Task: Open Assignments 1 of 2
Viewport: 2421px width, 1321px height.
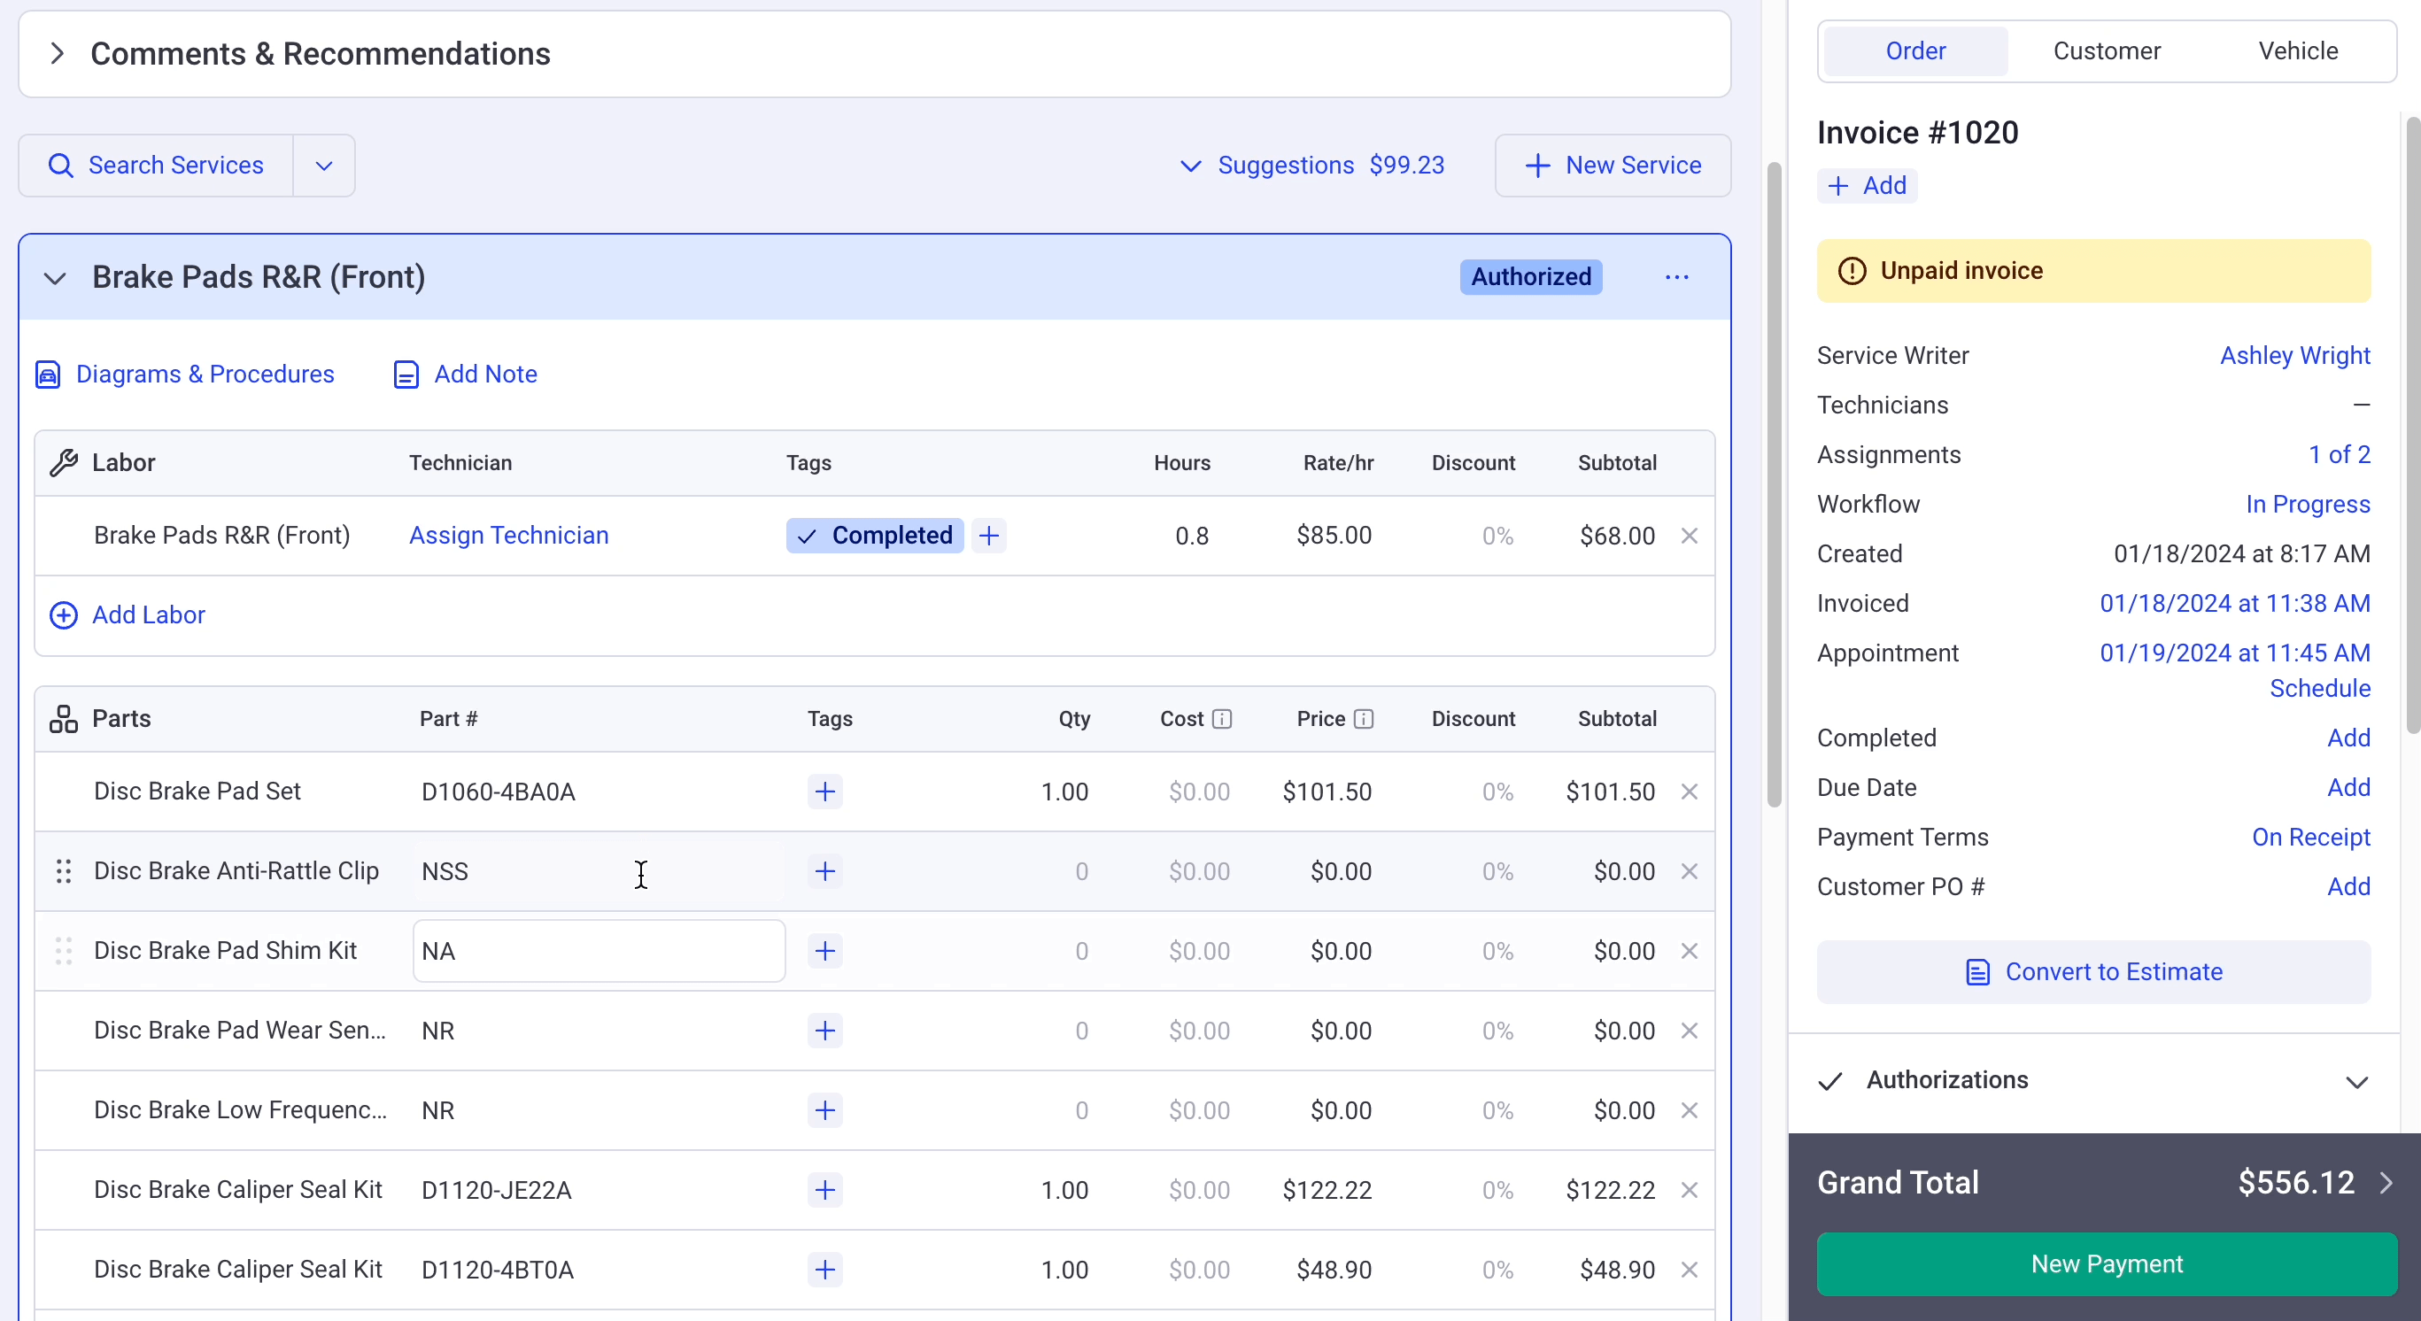Action: click(2340, 455)
